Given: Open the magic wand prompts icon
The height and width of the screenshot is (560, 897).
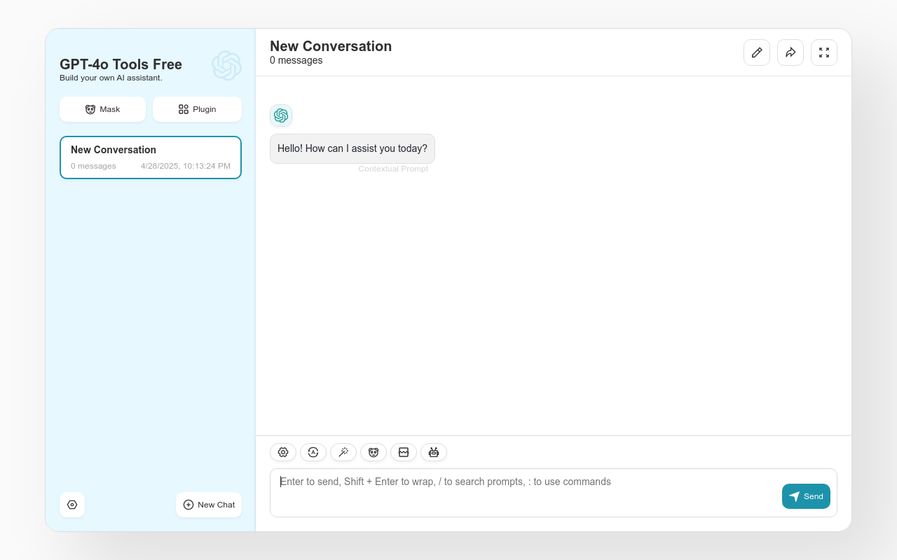Looking at the screenshot, I should point(343,452).
